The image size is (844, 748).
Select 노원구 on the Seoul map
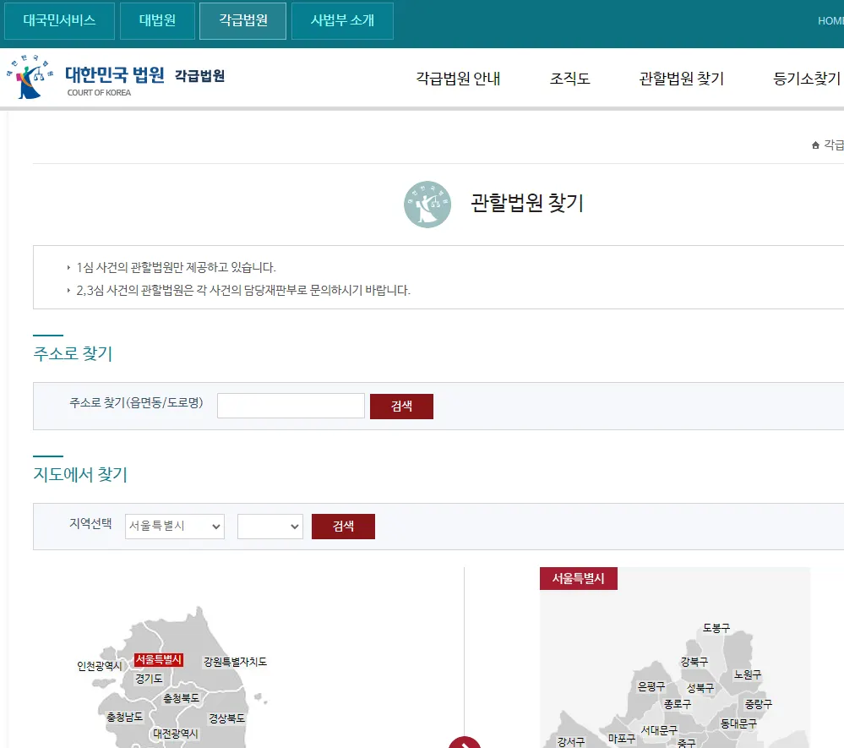[x=748, y=674]
